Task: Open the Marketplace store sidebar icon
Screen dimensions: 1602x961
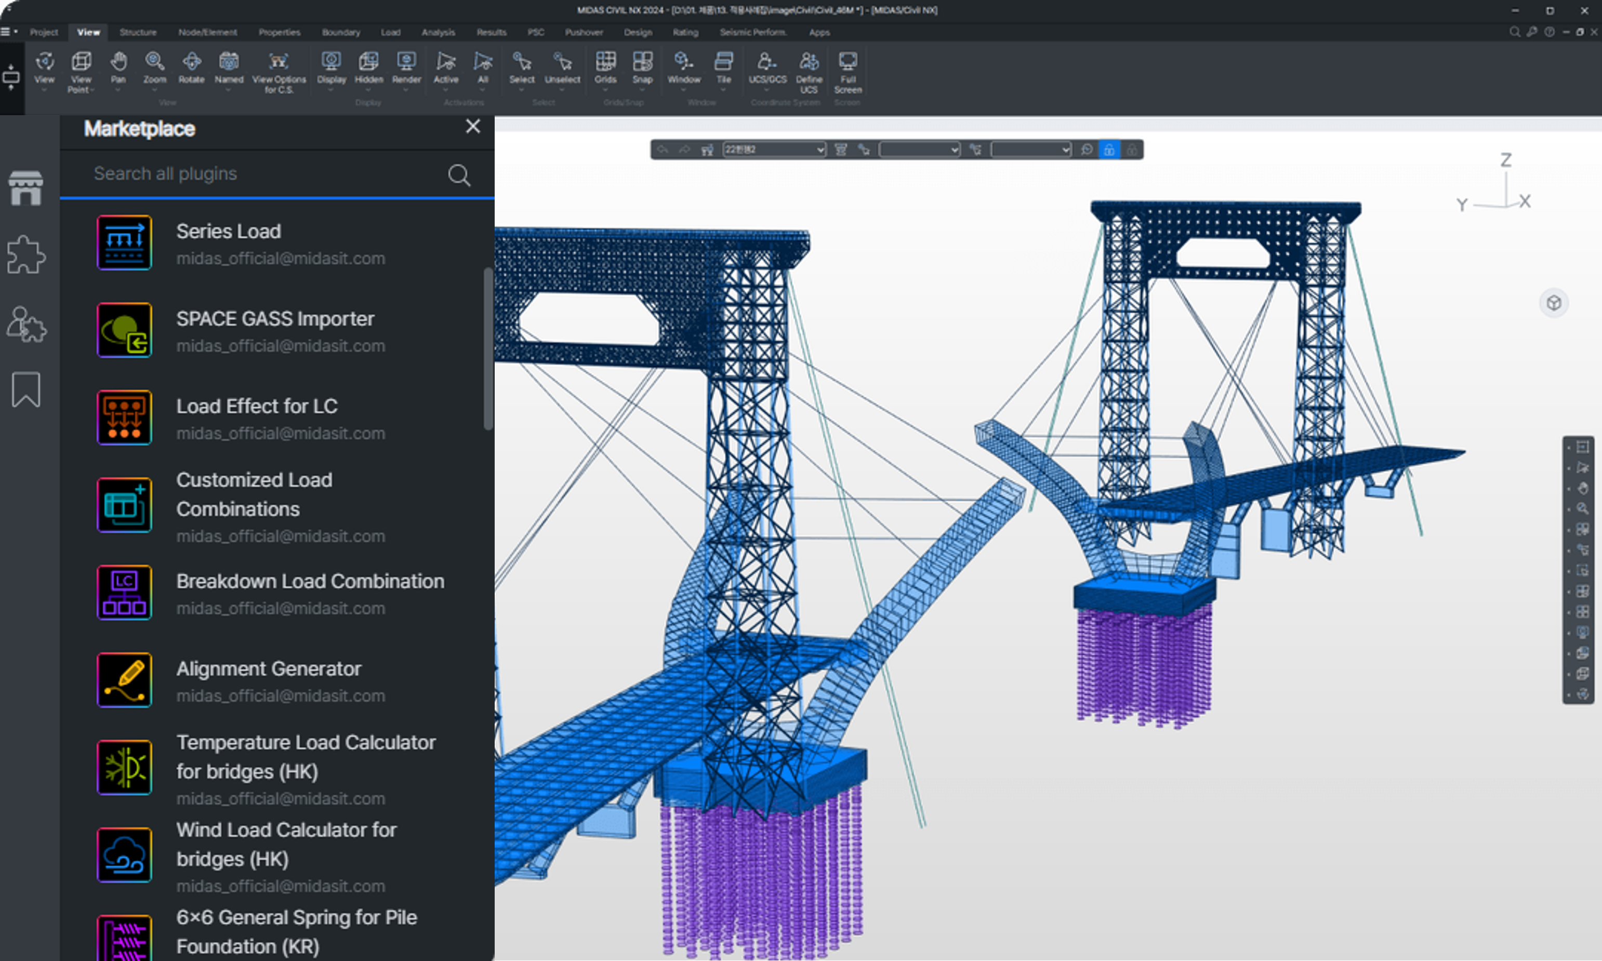Action: 26,188
